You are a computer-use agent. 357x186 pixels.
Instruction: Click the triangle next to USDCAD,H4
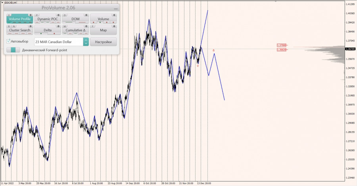2,2
